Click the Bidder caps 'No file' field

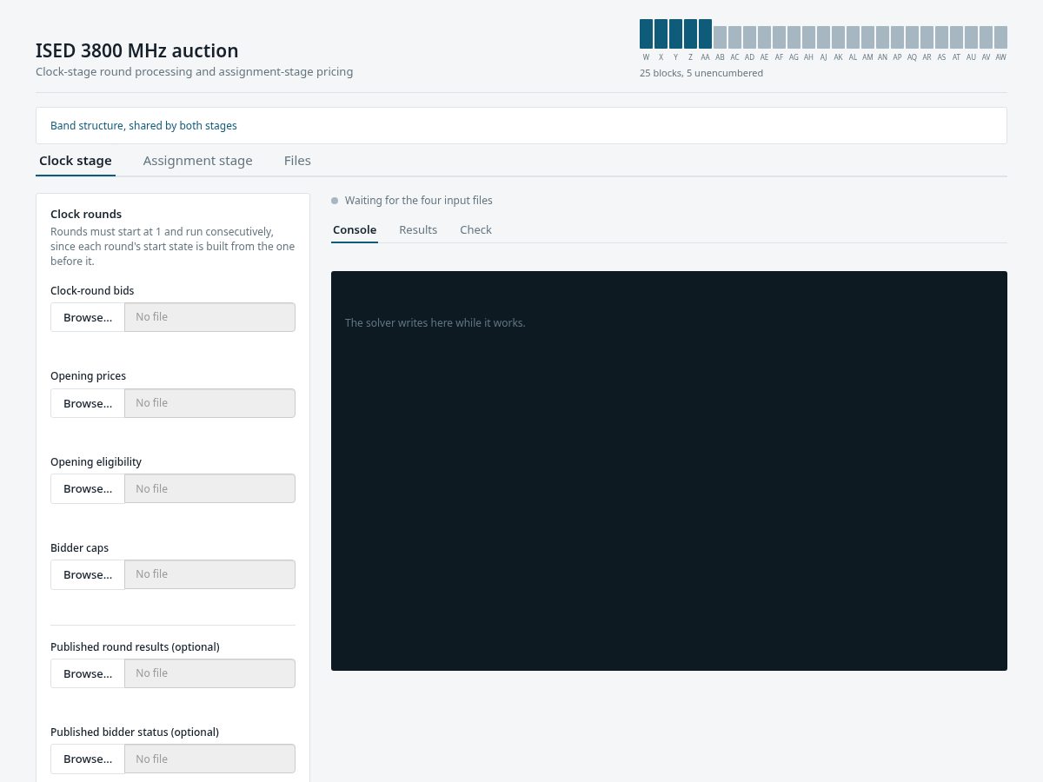pyautogui.click(x=209, y=574)
